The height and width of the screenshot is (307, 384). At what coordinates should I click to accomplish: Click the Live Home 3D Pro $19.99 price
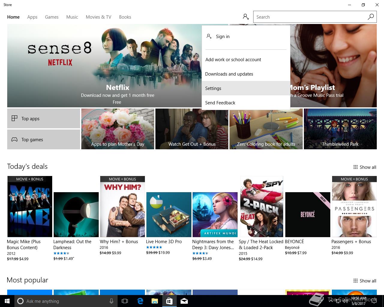(x=164, y=252)
